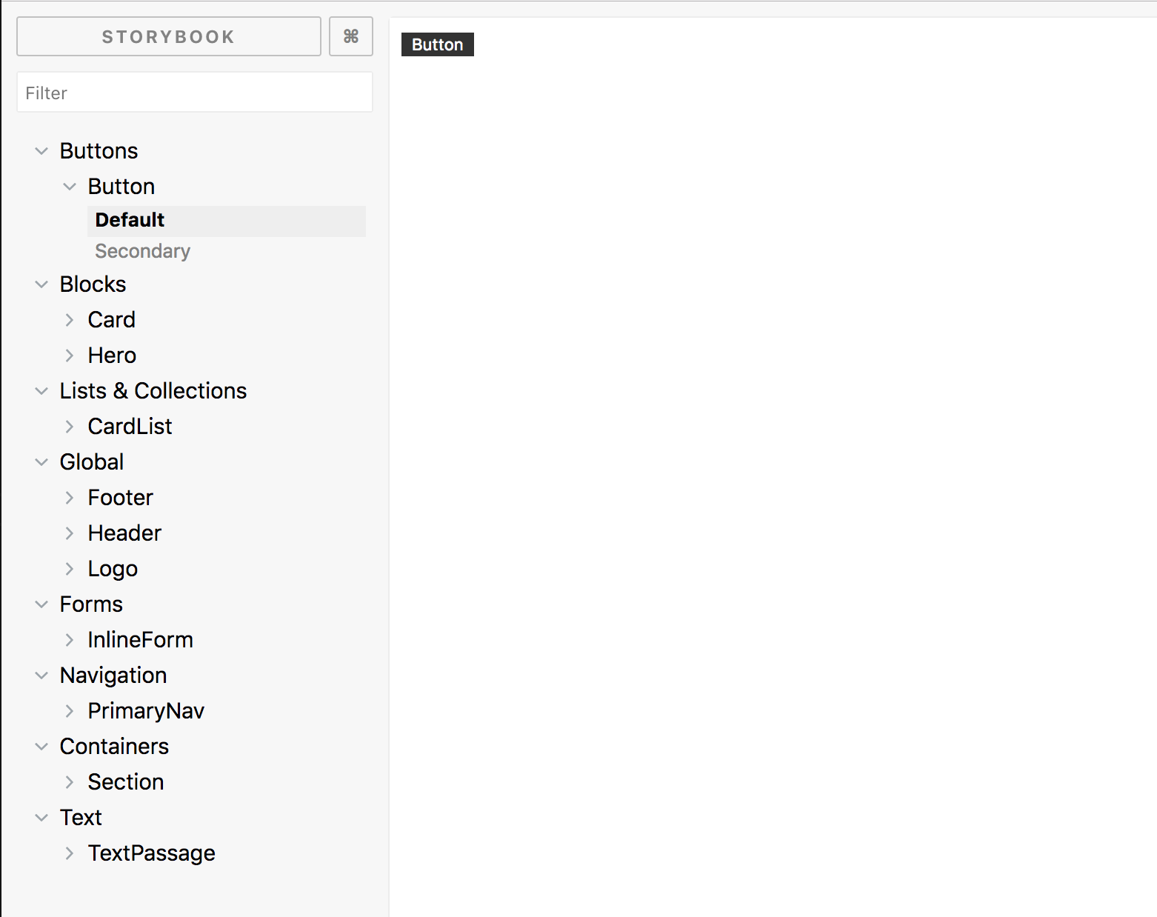Focus the Filter input field

[195, 93]
